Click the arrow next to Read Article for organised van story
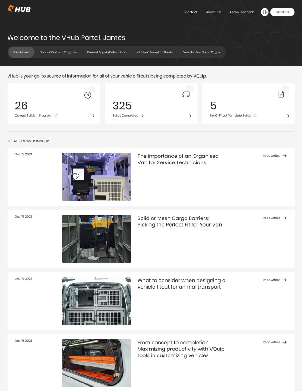 (x=284, y=156)
